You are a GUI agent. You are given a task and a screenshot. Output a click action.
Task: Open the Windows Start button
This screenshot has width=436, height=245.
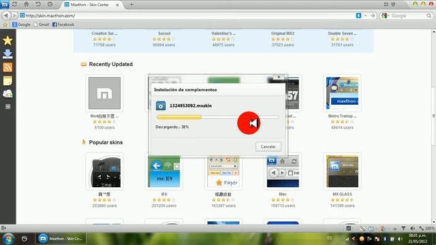(8, 239)
